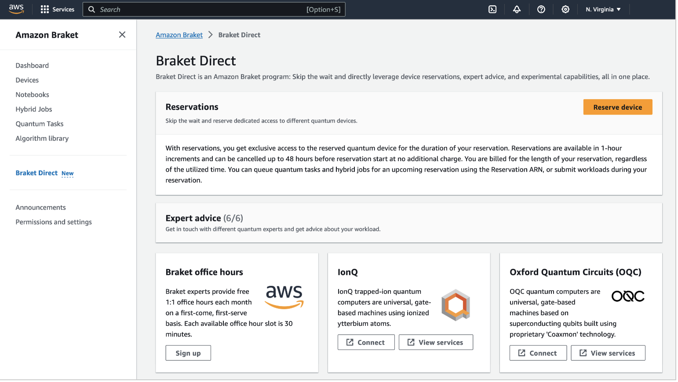Click external-link icon on OQC View services

(583, 353)
